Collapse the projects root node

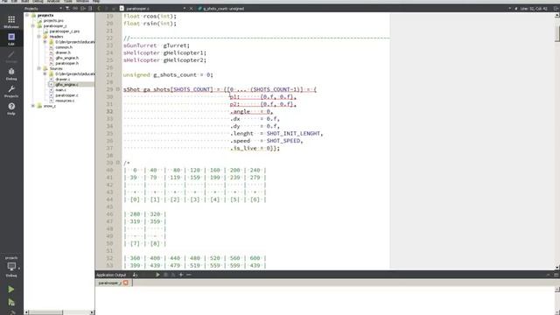(27, 16)
